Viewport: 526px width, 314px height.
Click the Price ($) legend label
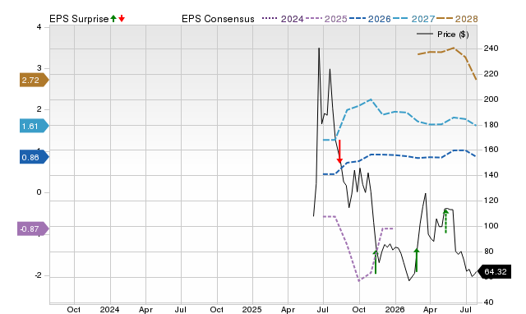coord(453,35)
